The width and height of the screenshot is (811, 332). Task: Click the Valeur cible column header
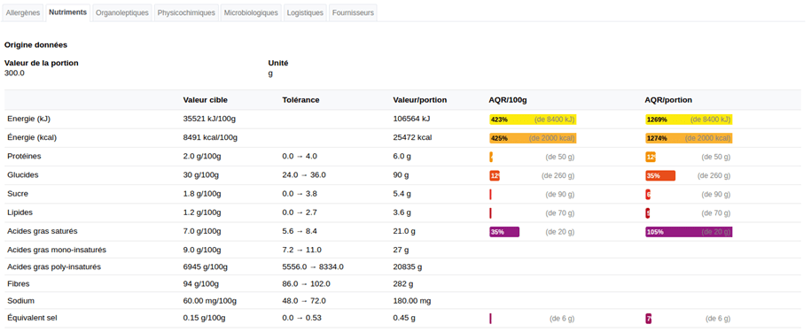[x=206, y=100]
